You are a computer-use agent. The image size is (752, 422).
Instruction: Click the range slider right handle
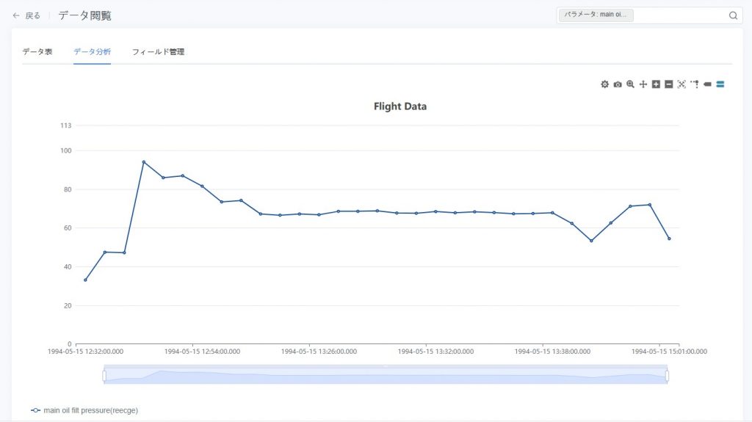tap(667, 376)
